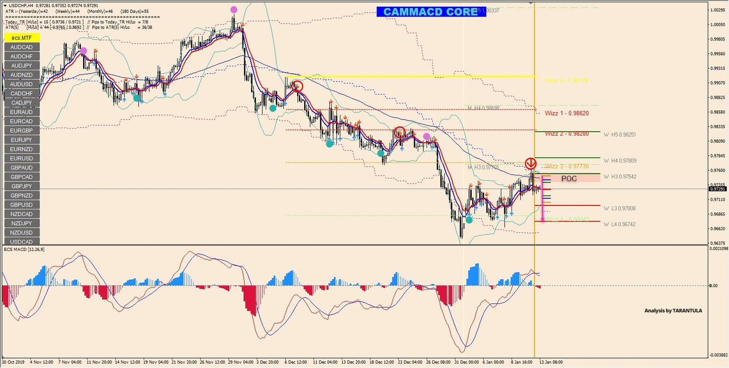Select the purple dot marker near the 23 Dec candles
This screenshot has height=368, width=729.
[x=426, y=136]
